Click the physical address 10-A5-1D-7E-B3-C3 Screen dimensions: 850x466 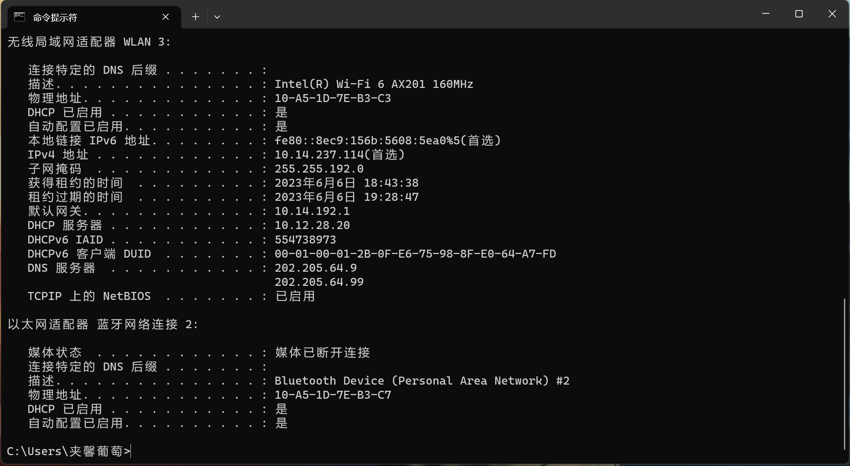coord(332,98)
